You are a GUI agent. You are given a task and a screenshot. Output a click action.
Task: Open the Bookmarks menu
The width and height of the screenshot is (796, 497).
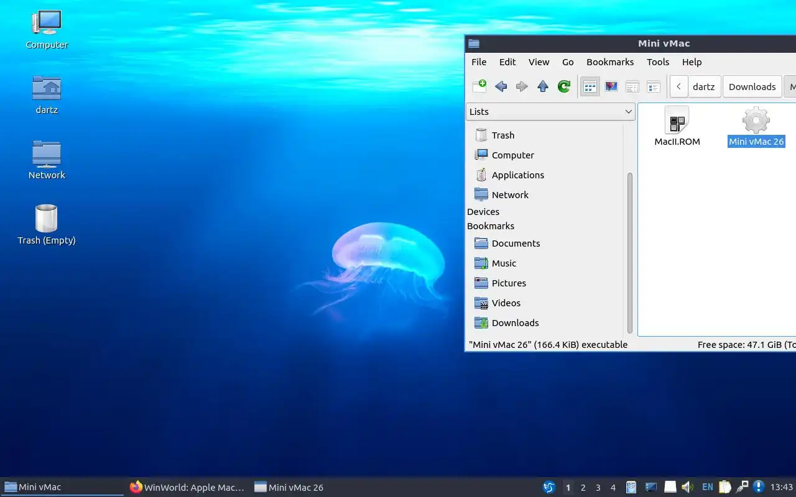point(610,62)
